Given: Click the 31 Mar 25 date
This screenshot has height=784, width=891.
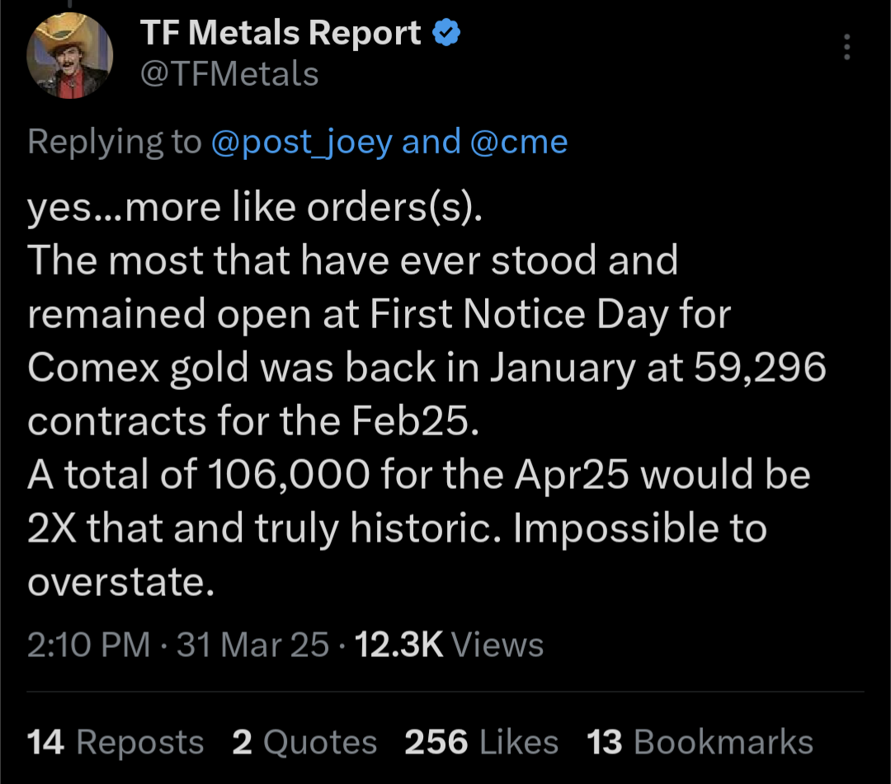Looking at the screenshot, I should (252, 645).
